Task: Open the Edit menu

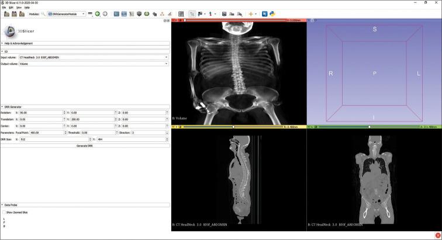Action: coord(12,7)
